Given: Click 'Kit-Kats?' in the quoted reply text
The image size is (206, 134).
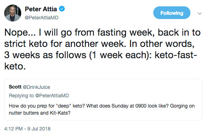Looking at the screenshot, I should (x=60, y=113).
